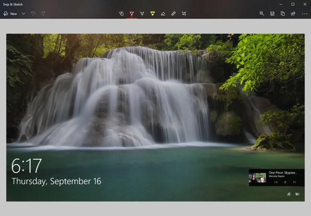Open Ballpoint pen options chevron
The image size is (311, 216).
132,17
